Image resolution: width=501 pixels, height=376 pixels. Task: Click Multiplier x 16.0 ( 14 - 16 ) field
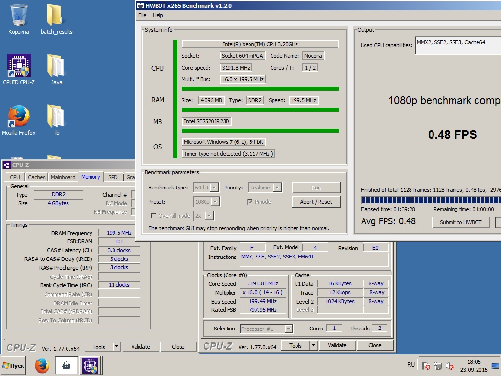pyautogui.click(x=263, y=293)
